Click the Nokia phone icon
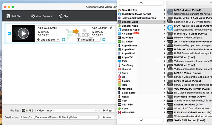 coord(119,97)
